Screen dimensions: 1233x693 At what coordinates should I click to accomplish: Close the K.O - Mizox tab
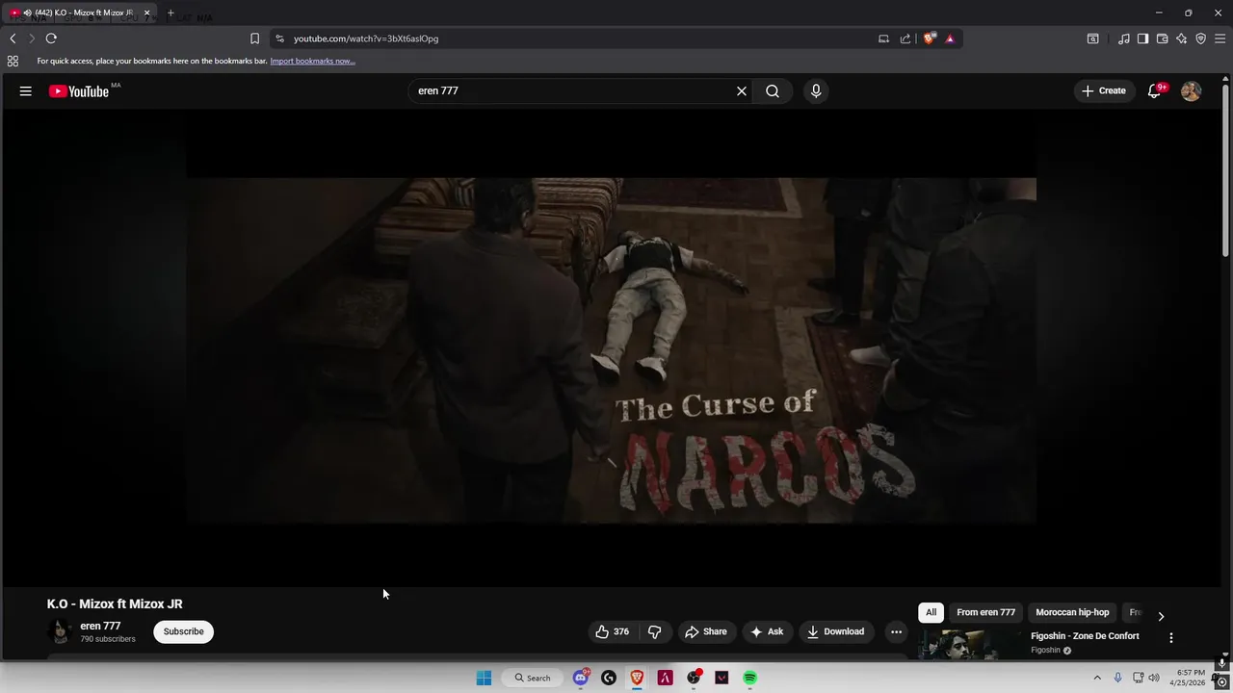(146, 13)
